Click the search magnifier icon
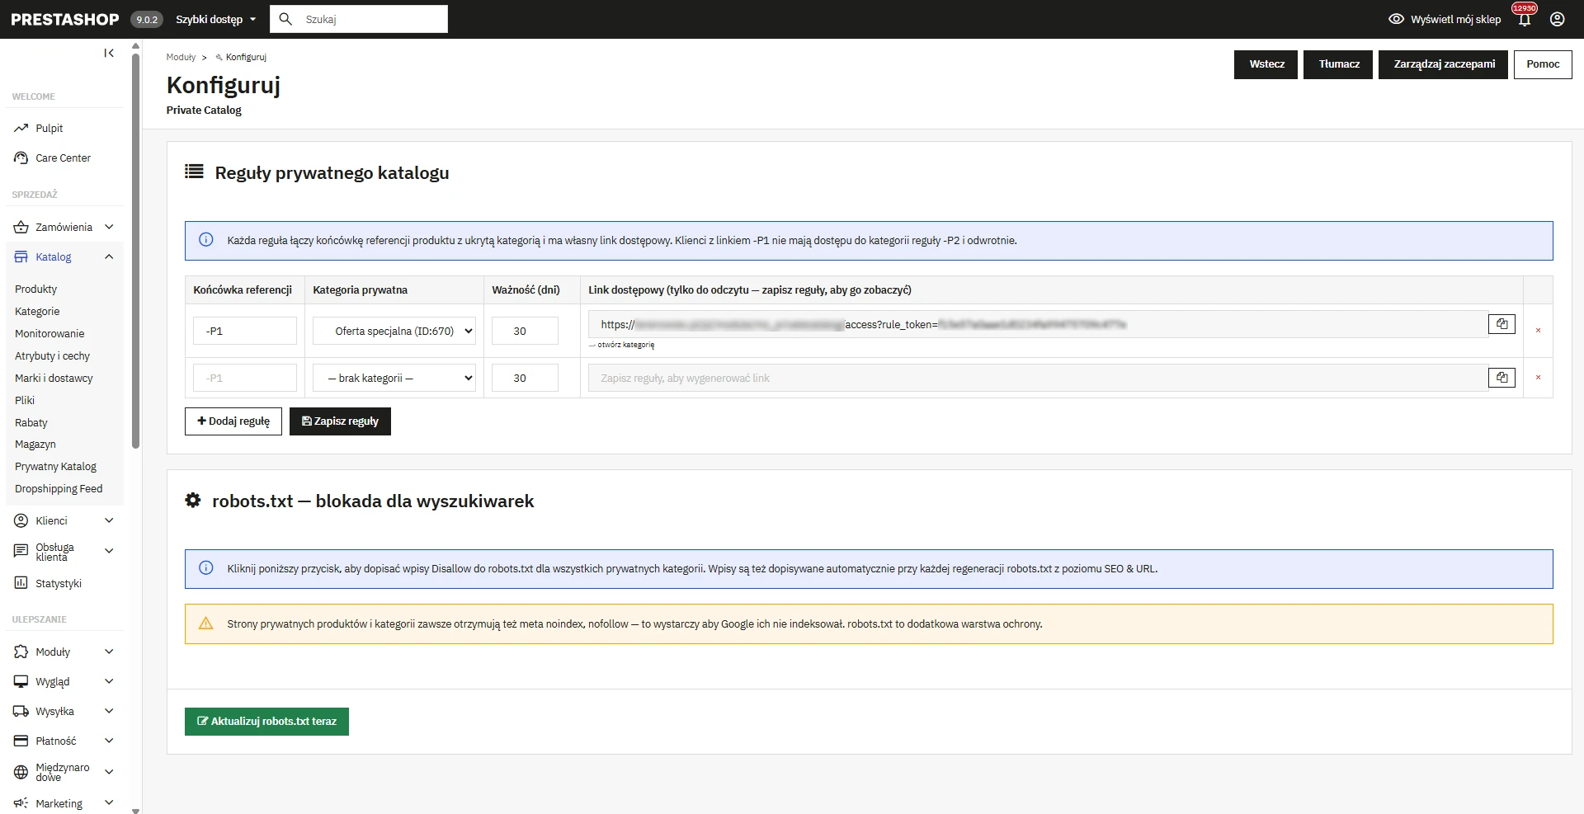 pyautogui.click(x=285, y=19)
